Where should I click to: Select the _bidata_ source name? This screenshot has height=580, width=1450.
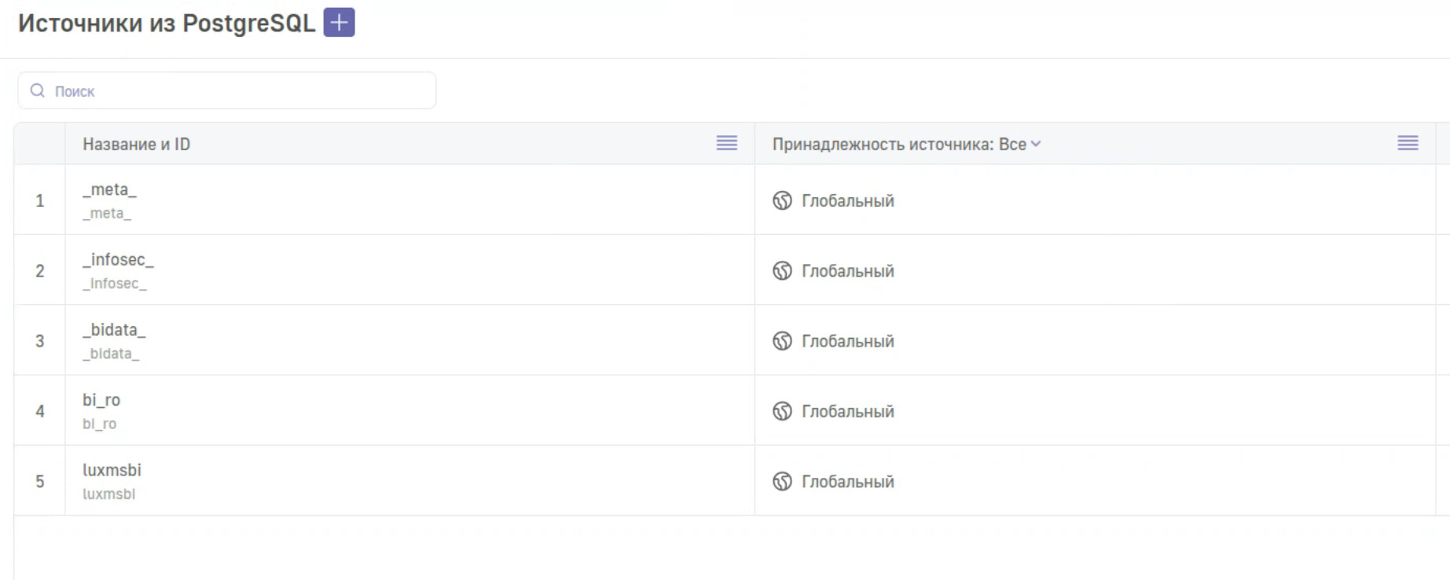[114, 330]
